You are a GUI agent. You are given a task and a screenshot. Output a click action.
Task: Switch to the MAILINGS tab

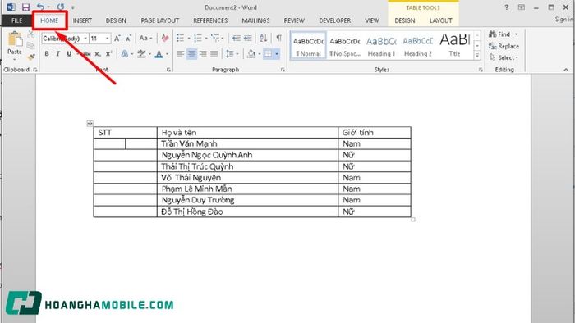point(255,20)
